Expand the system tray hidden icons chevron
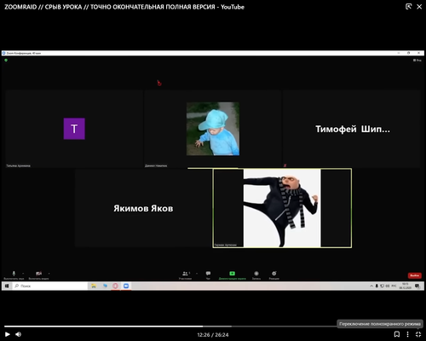 371,286
